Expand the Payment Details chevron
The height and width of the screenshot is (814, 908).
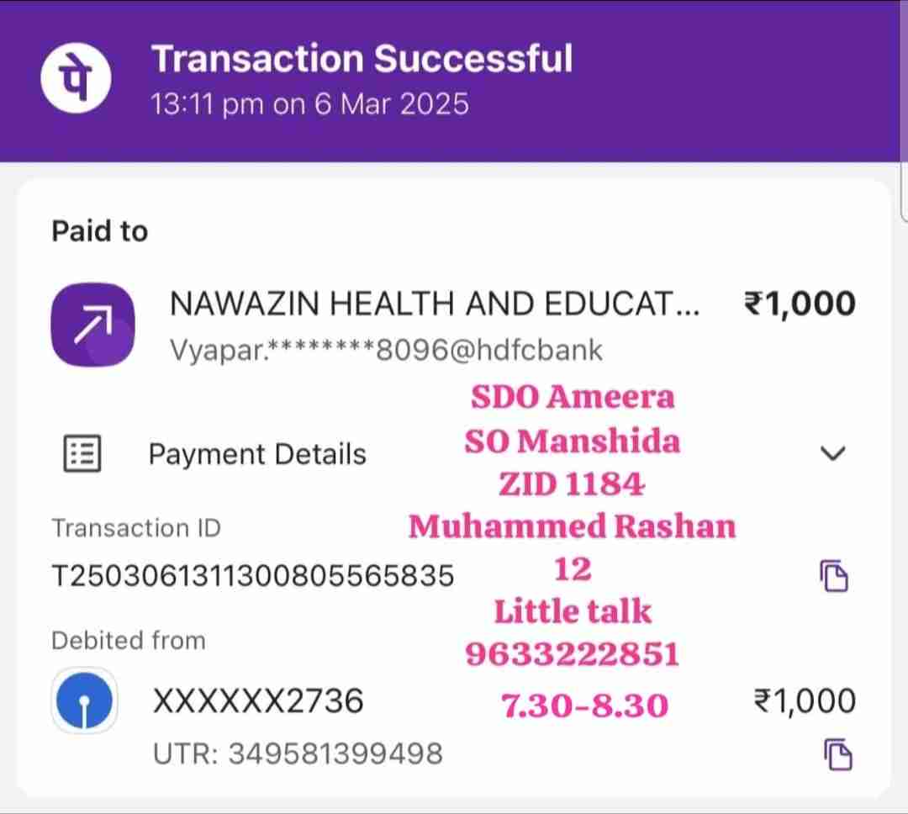(831, 454)
